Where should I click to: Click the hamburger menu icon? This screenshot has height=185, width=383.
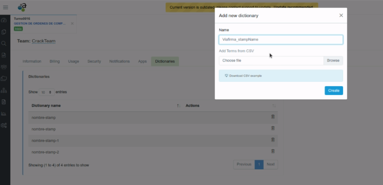5,7
